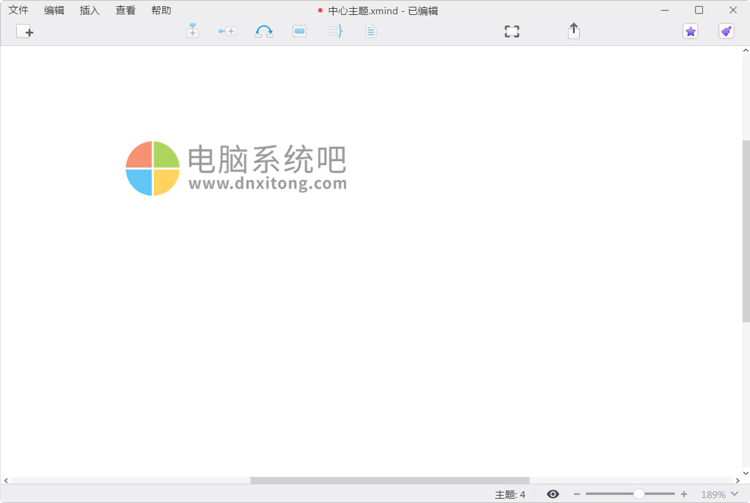This screenshot has width=750, height=503.
Task: Open the 查看 menu
Action: click(126, 11)
